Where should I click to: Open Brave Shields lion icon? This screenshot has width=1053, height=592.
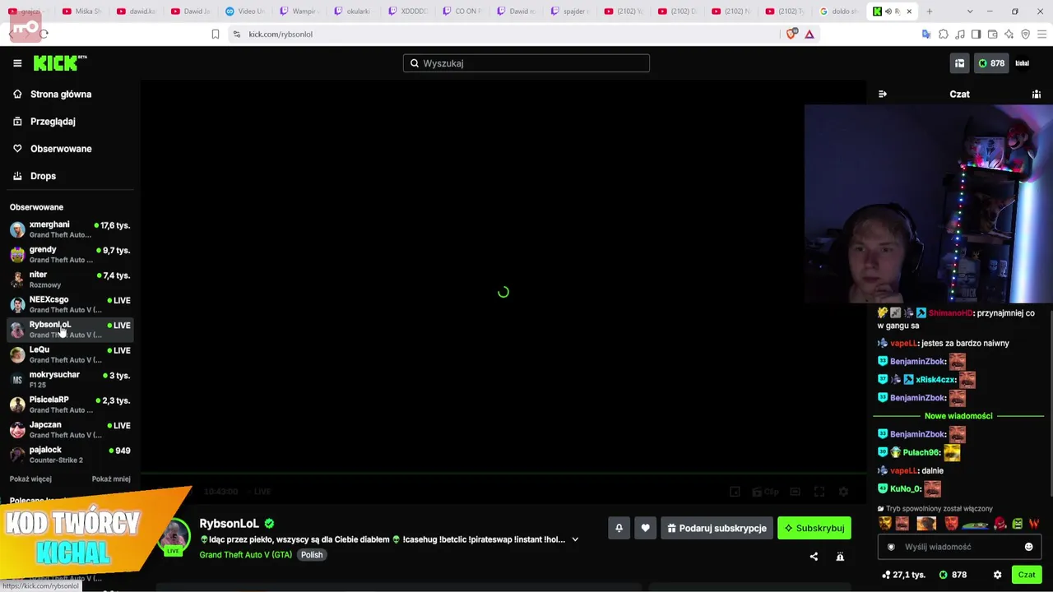pos(791,34)
